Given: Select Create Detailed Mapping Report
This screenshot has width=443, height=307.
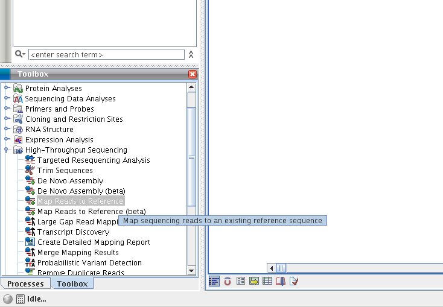Looking at the screenshot, I should 94,242.
